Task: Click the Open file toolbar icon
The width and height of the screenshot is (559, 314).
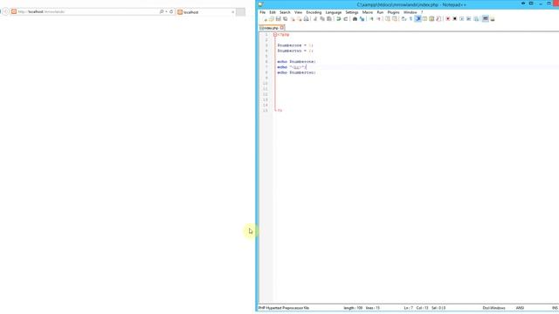Action: click(x=272, y=19)
